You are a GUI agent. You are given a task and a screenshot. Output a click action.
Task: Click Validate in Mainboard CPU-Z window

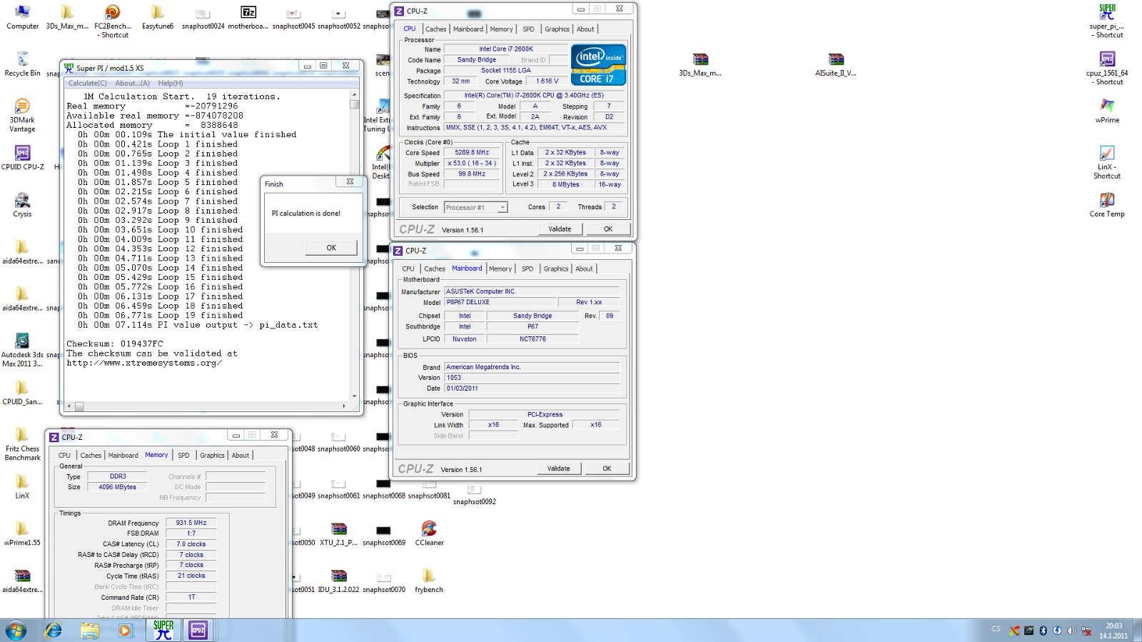(558, 468)
